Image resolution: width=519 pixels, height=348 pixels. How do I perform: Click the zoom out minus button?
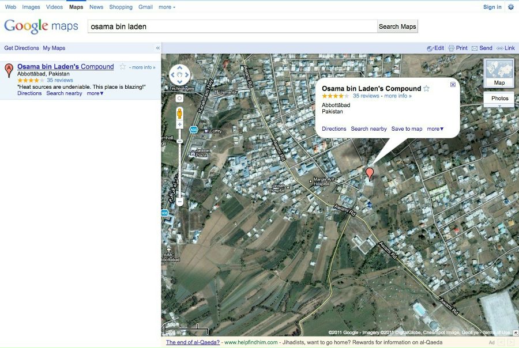tap(179, 202)
